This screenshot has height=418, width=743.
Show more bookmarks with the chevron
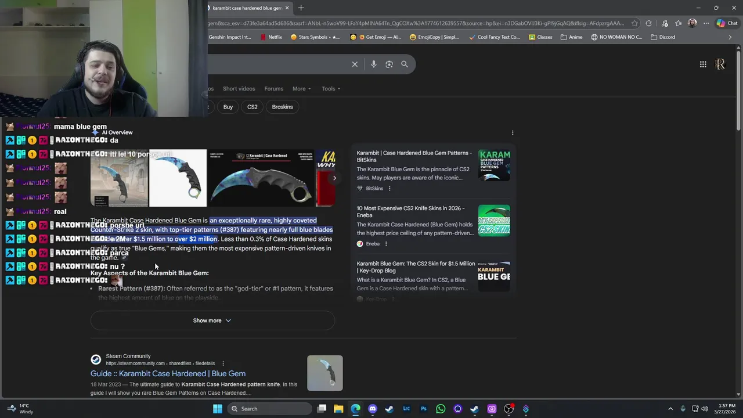(x=730, y=37)
